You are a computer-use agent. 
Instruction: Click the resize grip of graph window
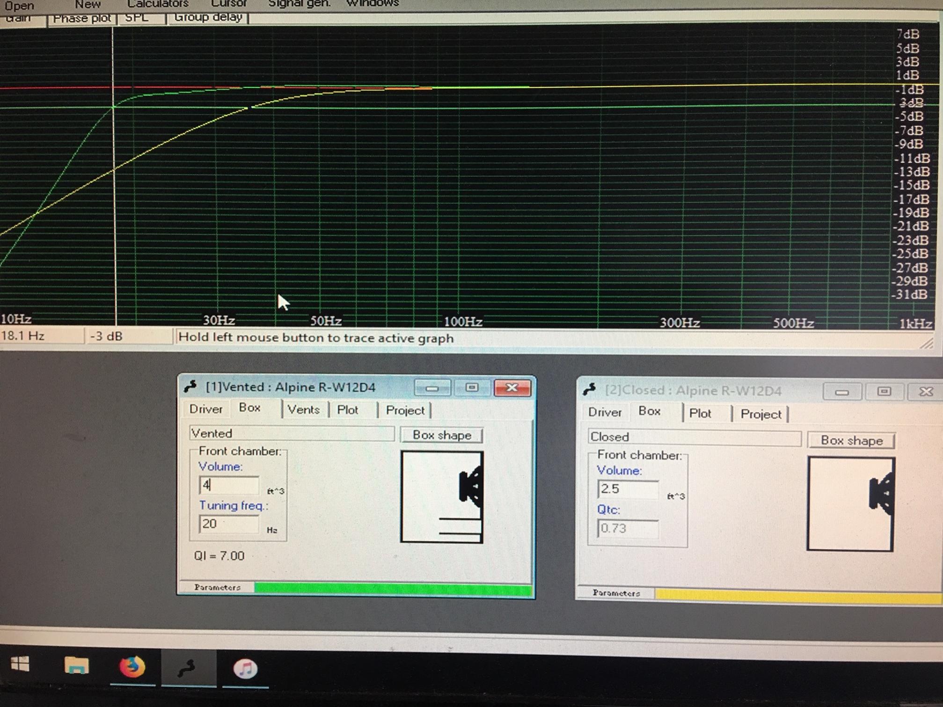926,344
